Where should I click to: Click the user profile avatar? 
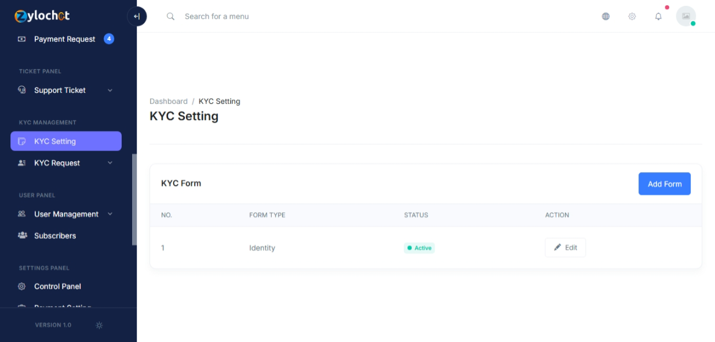(686, 16)
